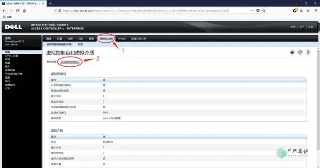This screenshot has height=168, width=320.
Task: Launch the virtual console with 启动虚拟控制台 button
Action: pyautogui.click(x=70, y=62)
